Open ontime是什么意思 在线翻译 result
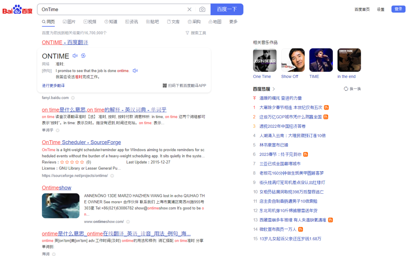The height and width of the screenshot is (256, 407). tap(116, 234)
